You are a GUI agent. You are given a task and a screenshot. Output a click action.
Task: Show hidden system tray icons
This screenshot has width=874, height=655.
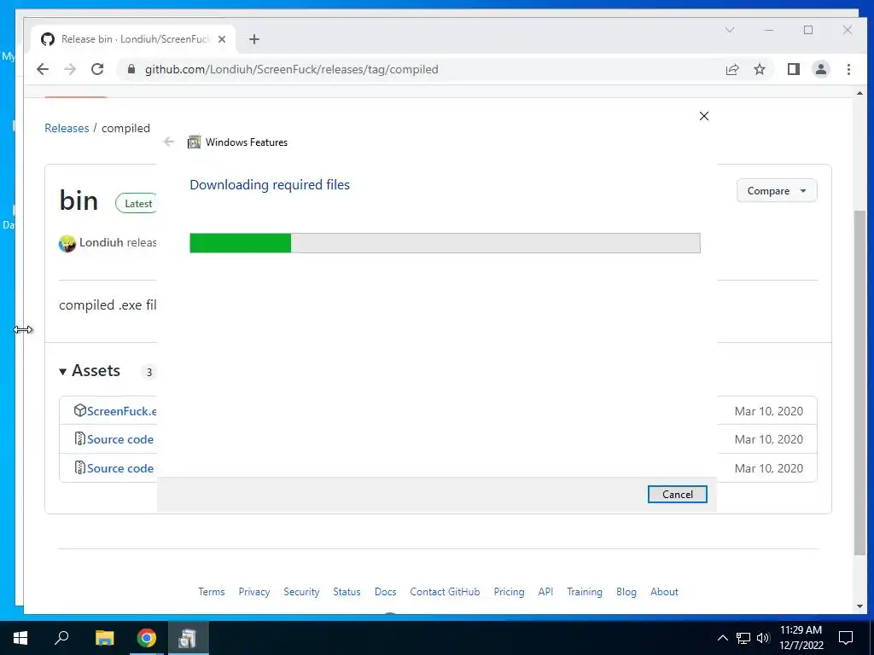point(722,638)
